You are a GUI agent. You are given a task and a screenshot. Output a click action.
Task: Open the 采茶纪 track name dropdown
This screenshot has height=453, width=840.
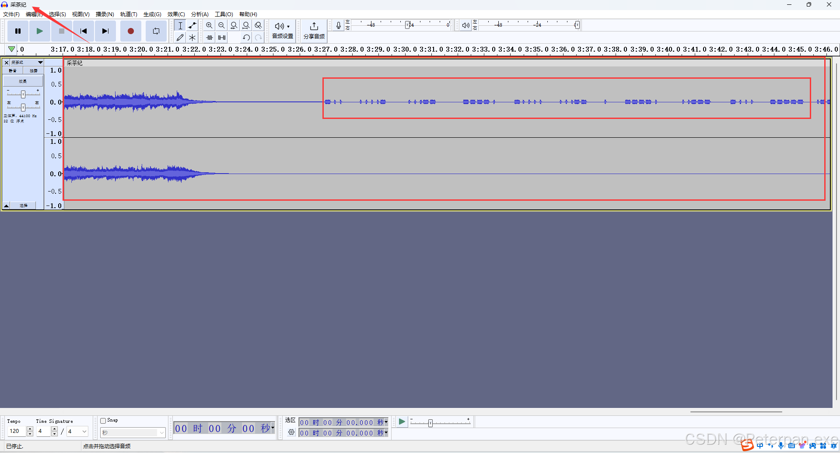click(x=27, y=63)
